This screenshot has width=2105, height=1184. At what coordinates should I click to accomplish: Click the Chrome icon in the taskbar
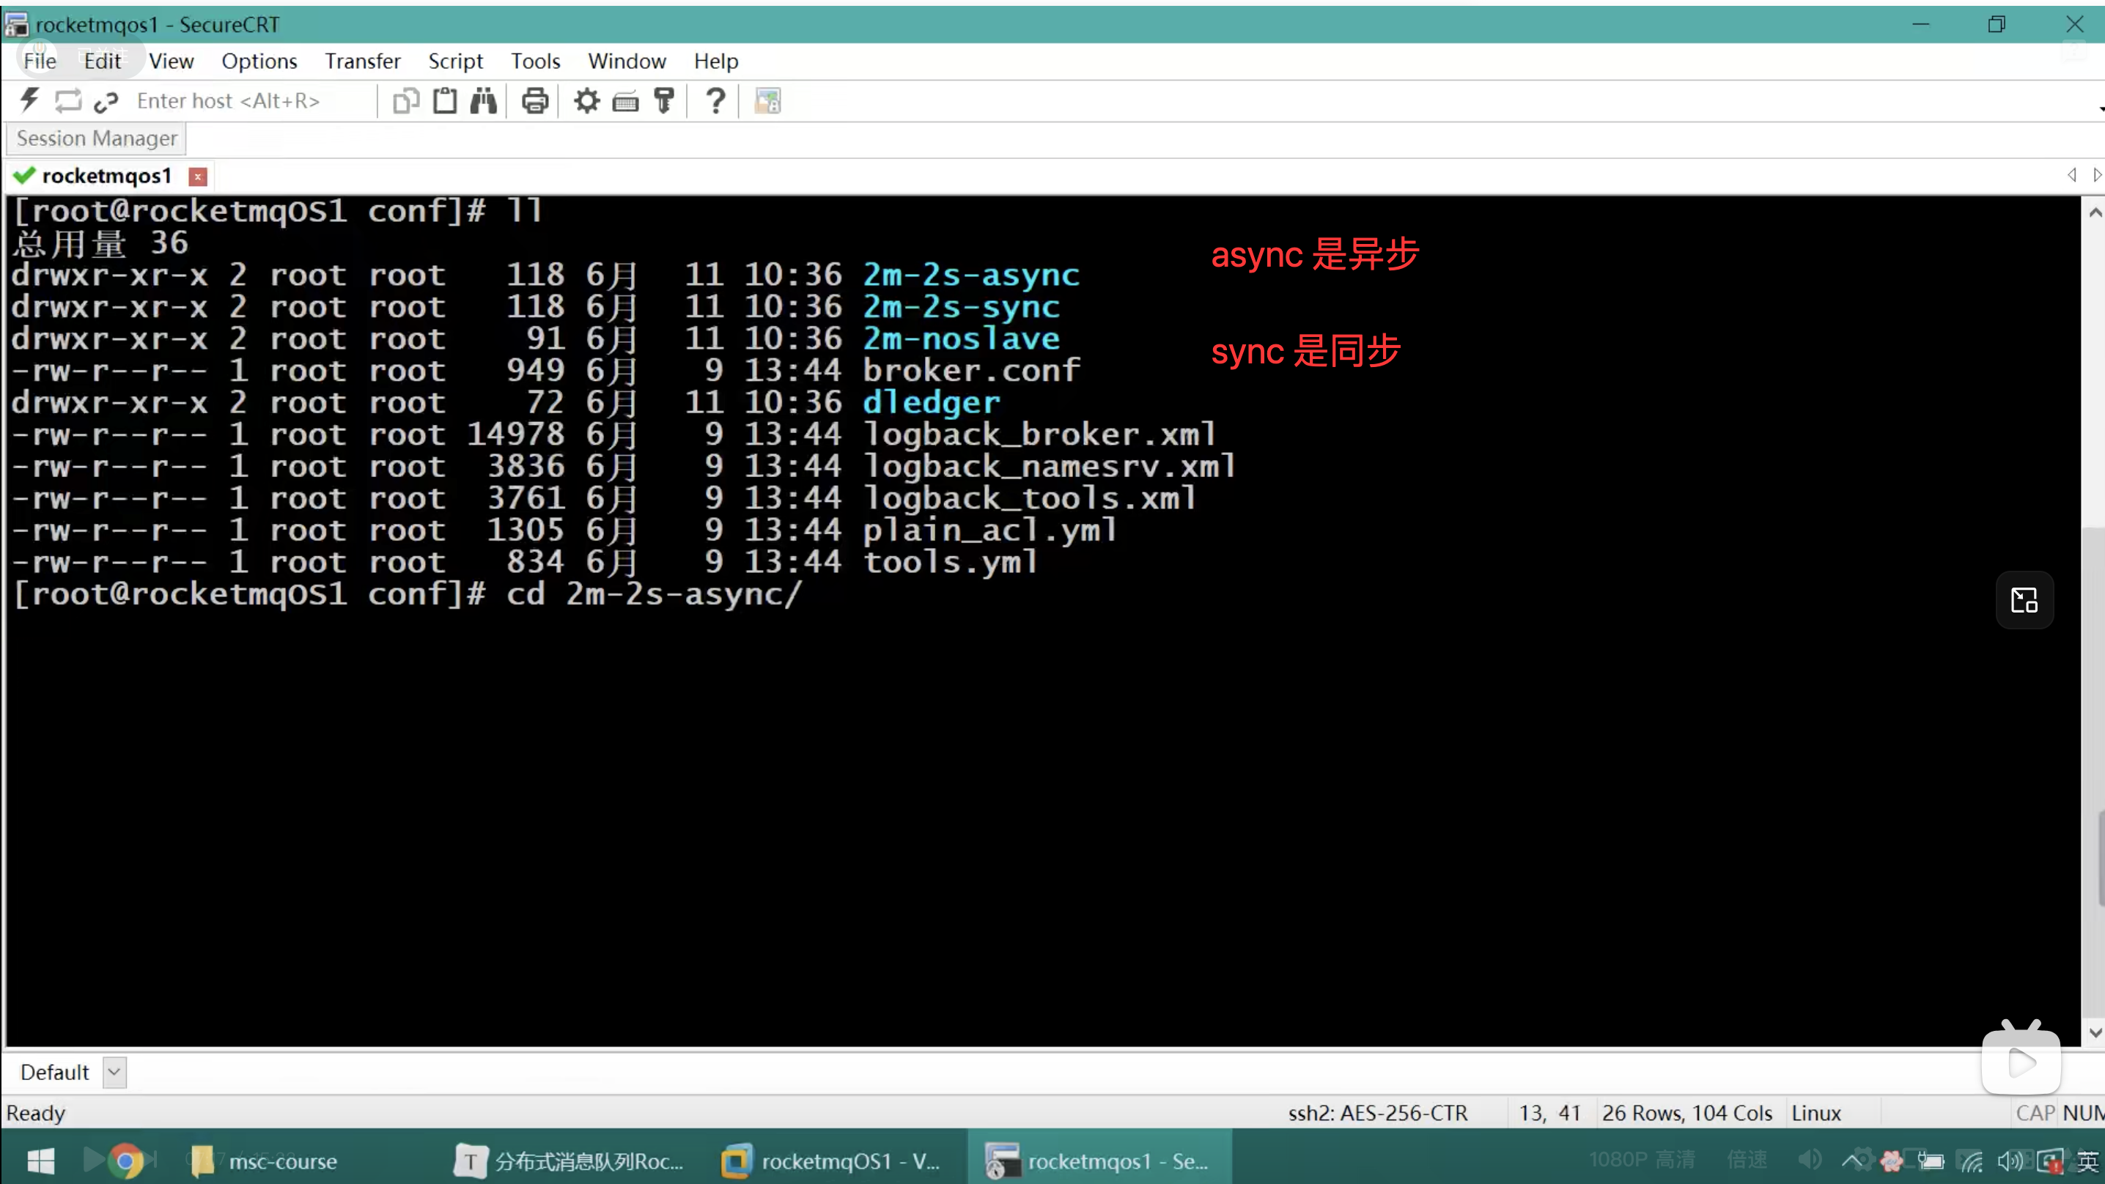tap(125, 1161)
